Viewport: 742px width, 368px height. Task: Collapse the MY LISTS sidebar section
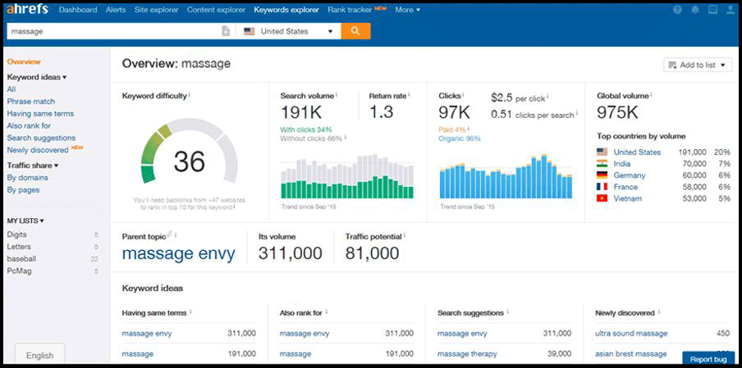tap(25, 220)
